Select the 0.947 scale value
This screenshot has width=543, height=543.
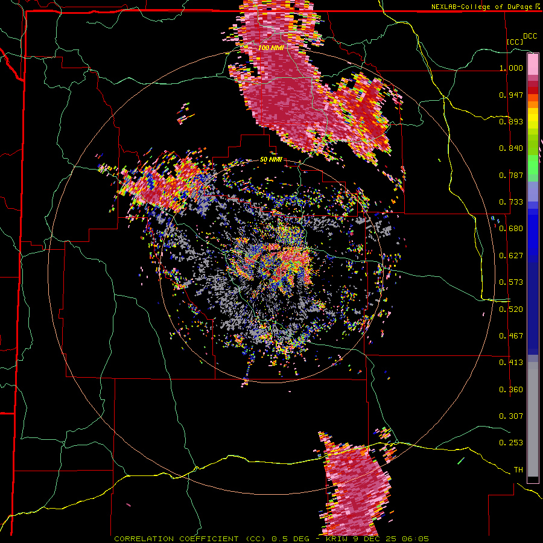pos(511,95)
